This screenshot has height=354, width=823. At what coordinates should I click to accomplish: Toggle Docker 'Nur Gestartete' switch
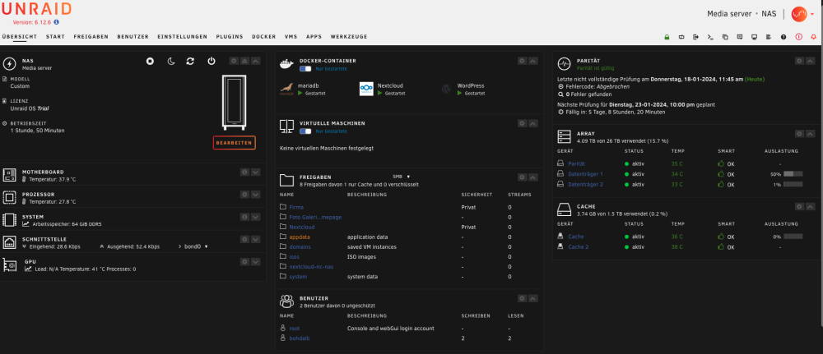(x=305, y=69)
